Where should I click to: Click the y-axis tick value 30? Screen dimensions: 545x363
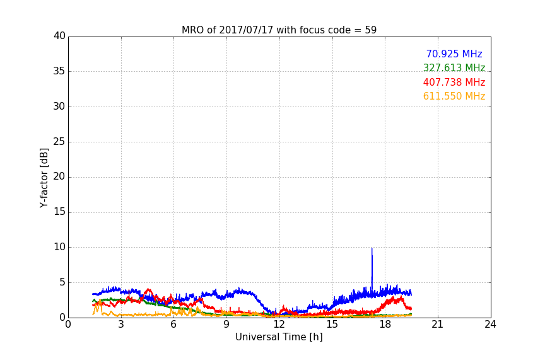point(59,107)
